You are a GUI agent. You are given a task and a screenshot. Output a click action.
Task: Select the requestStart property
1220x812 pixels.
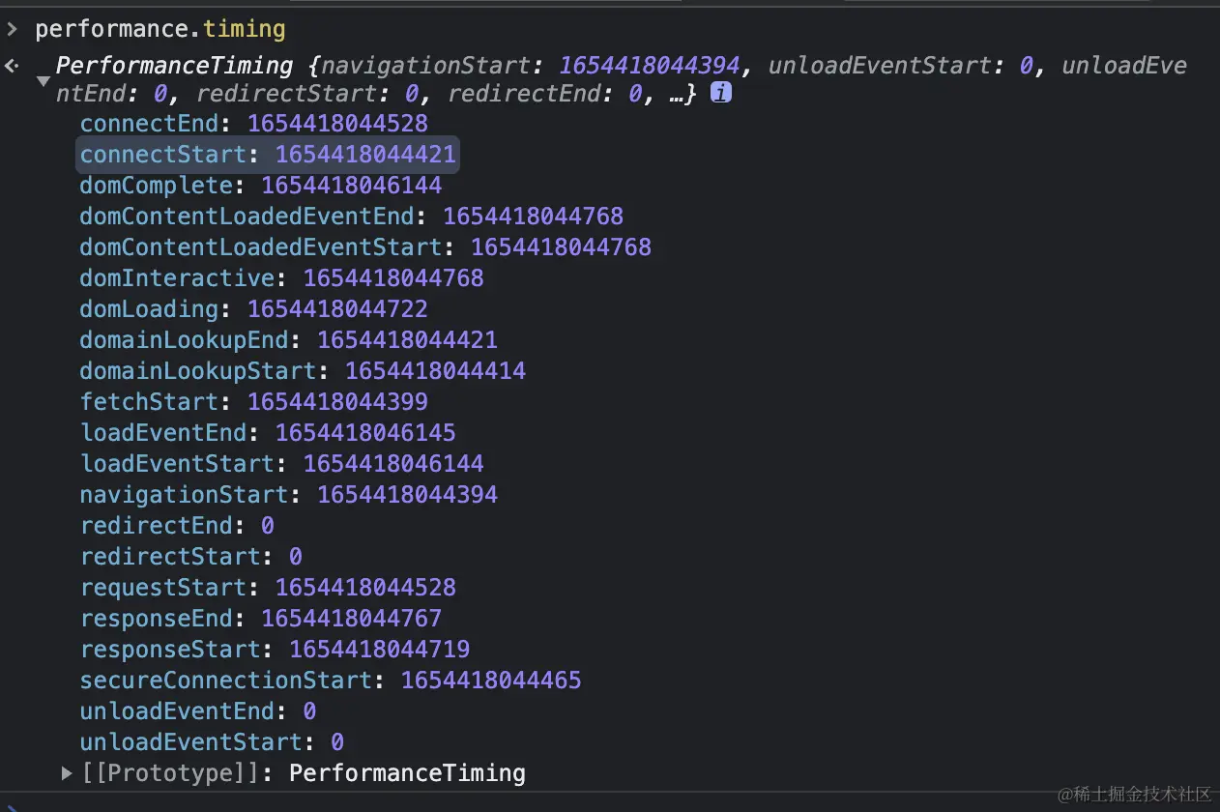(x=268, y=588)
